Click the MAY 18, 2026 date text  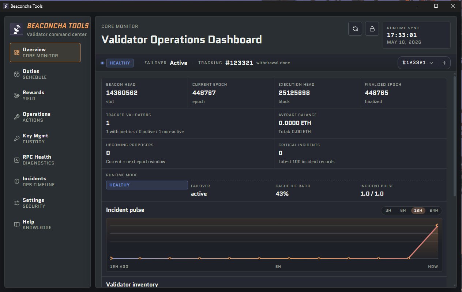click(x=404, y=42)
